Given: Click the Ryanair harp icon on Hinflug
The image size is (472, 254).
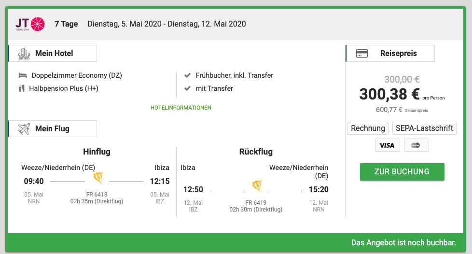Looking at the screenshot, I should coord(98,178).
